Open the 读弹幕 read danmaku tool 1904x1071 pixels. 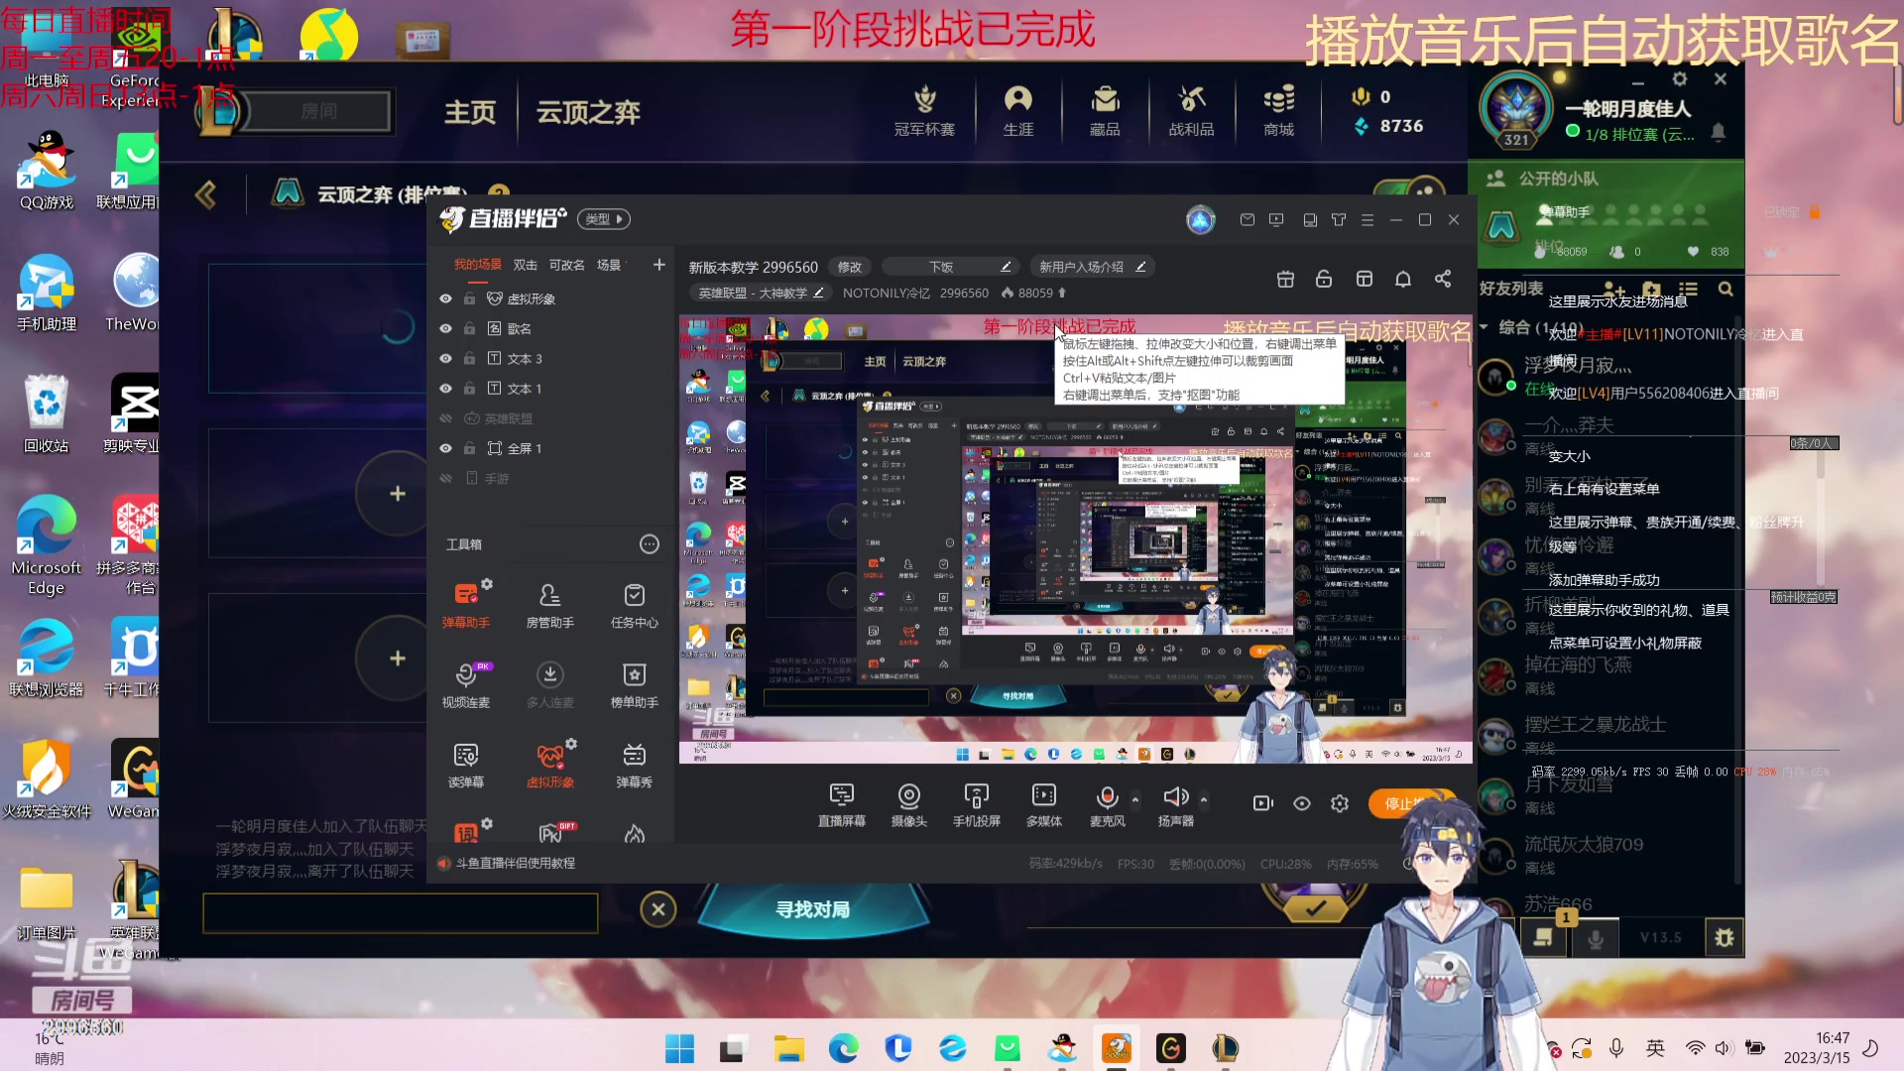(465, 765)
